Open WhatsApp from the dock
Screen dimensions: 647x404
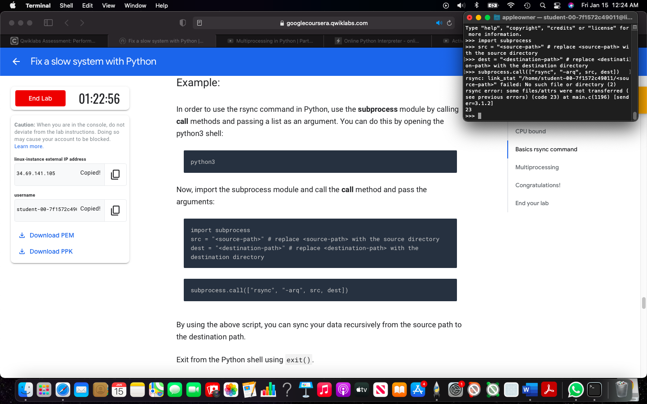[x=576, y=390]
